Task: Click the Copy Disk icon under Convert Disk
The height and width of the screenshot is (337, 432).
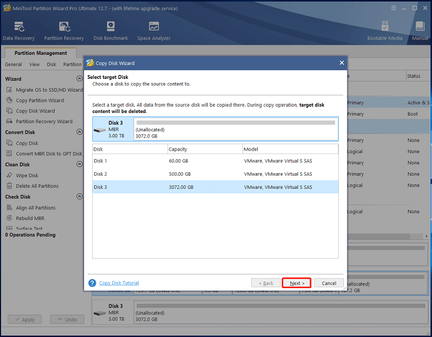Action: click(x=9, y=143)
